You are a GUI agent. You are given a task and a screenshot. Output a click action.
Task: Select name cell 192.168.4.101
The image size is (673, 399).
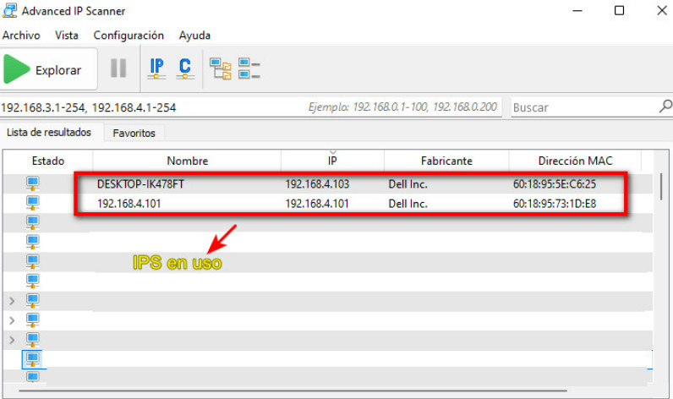click(129, 204)
